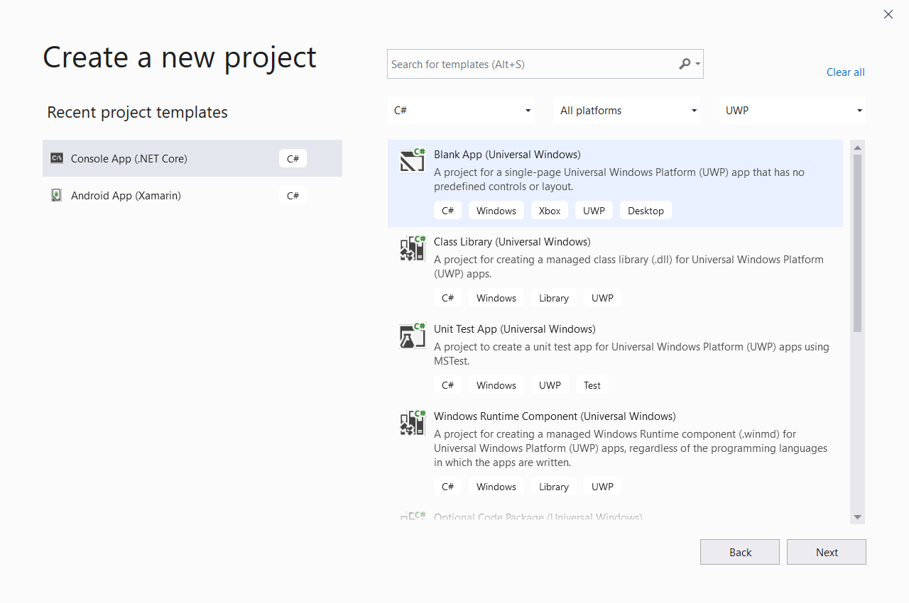Image resolution: width=909 pixels, height=603 pixels.
Task: Click the UWP tag on Windows Runtime Component
Action: tap(602, 487)
